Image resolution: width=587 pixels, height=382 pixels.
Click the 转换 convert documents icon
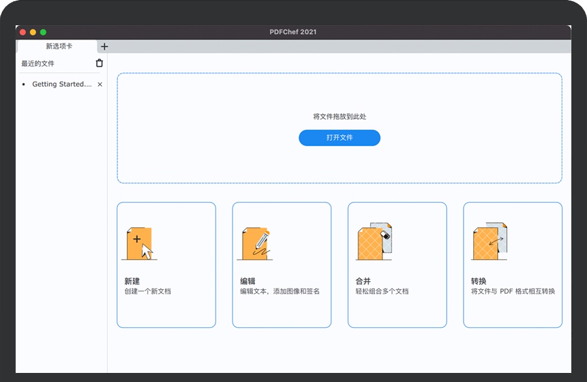click(x=489, y=242)
